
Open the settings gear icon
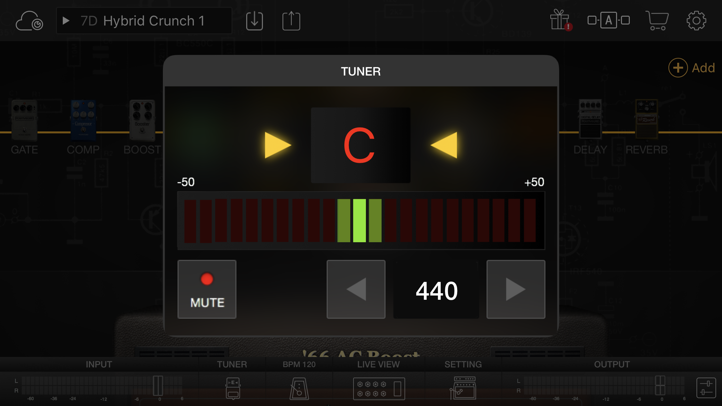pyautogui.click(x=696, y=21)
